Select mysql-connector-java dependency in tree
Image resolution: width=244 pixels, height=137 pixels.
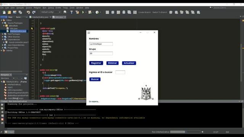pyautogui.click(x=19, y=42)
